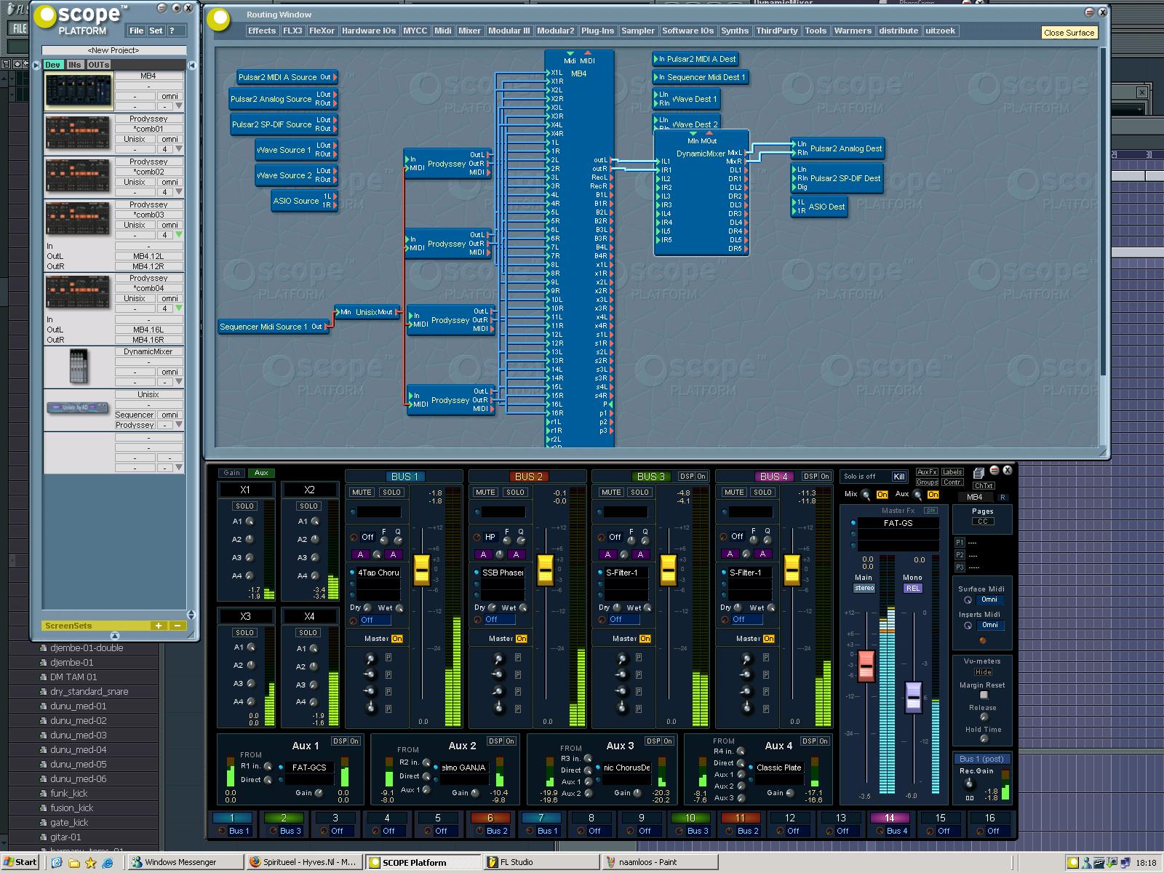Image resolution: width=1164 pixels, height=873 pixels.
Task: Open the Prodyssey *comb01 device thumbnail
Action: click(x=78, y=132)
